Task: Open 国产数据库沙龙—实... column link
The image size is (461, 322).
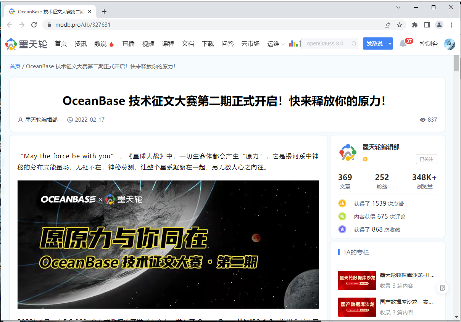Action: click(406, 302)
